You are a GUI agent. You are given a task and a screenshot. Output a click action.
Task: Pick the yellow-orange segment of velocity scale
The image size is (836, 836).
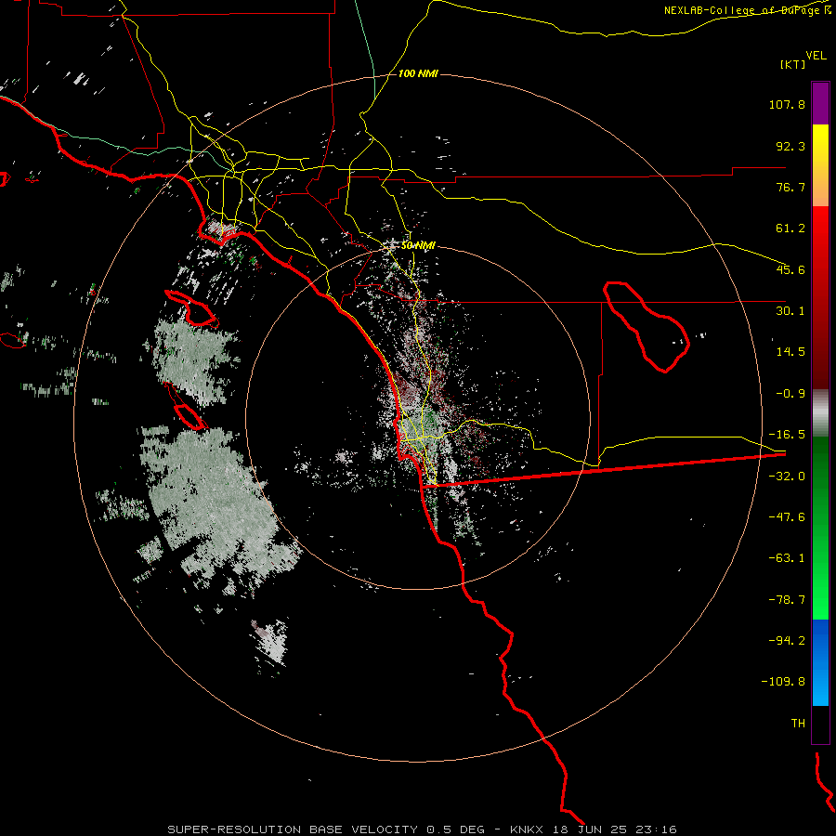pos(820,165)
